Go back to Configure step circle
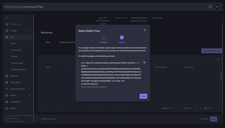The image size is (225, 128). [x=104, y=38]
